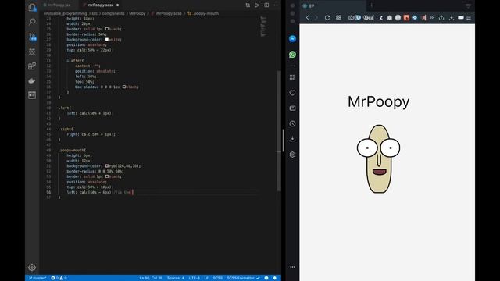Open the errors and warnings count in status bar
The width and height of the screenshot is (500, 281).
coord(59,278)
